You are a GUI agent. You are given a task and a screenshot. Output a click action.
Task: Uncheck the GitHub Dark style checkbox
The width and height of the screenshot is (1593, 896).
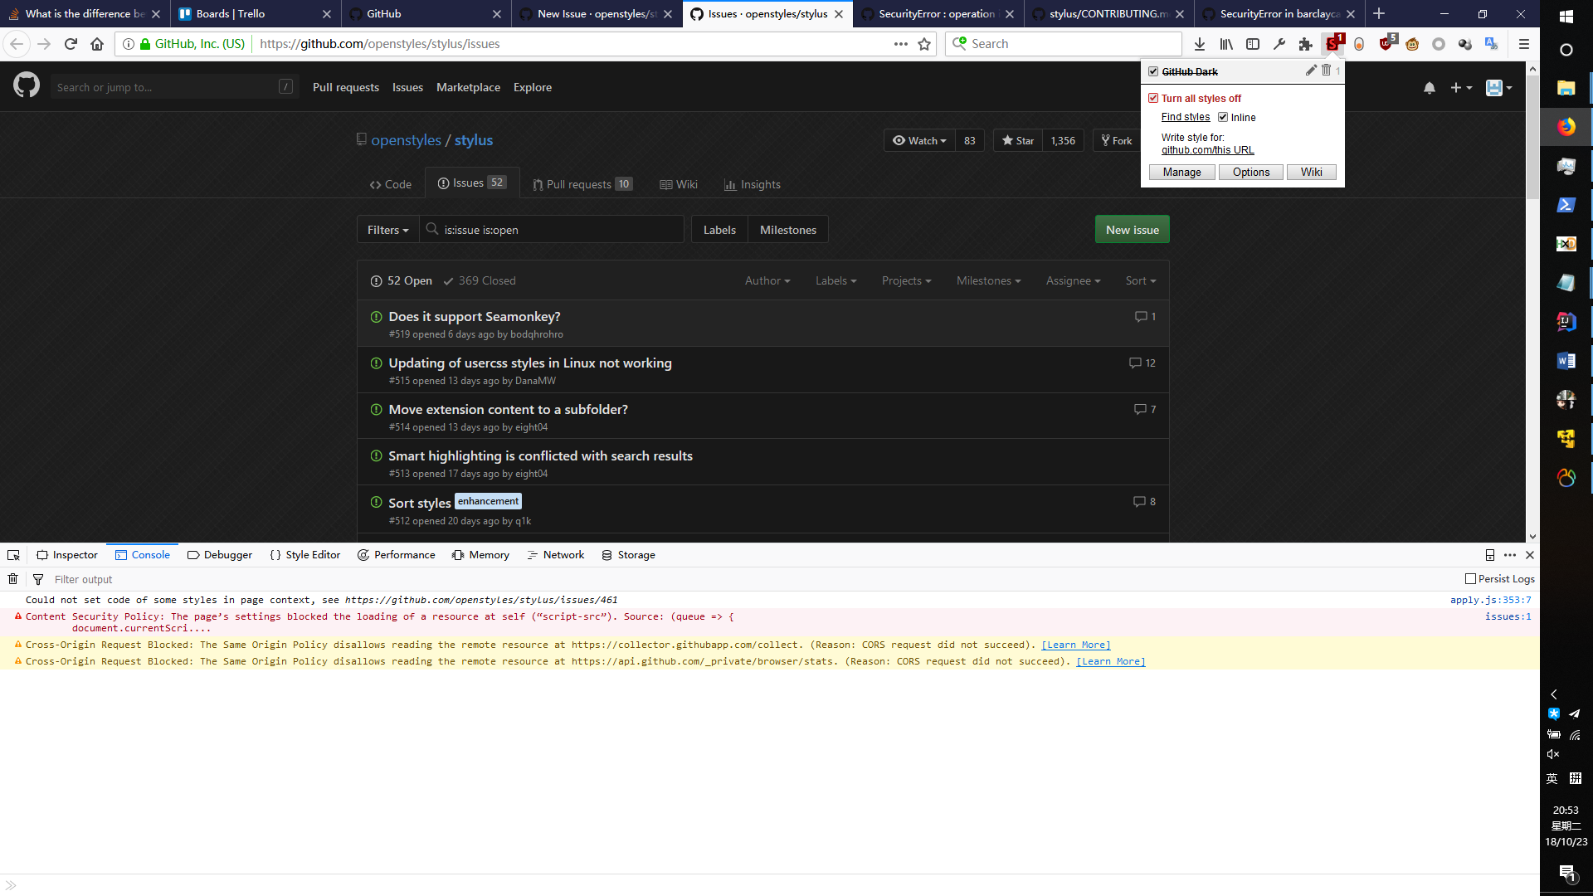(x=1153, y=71)
